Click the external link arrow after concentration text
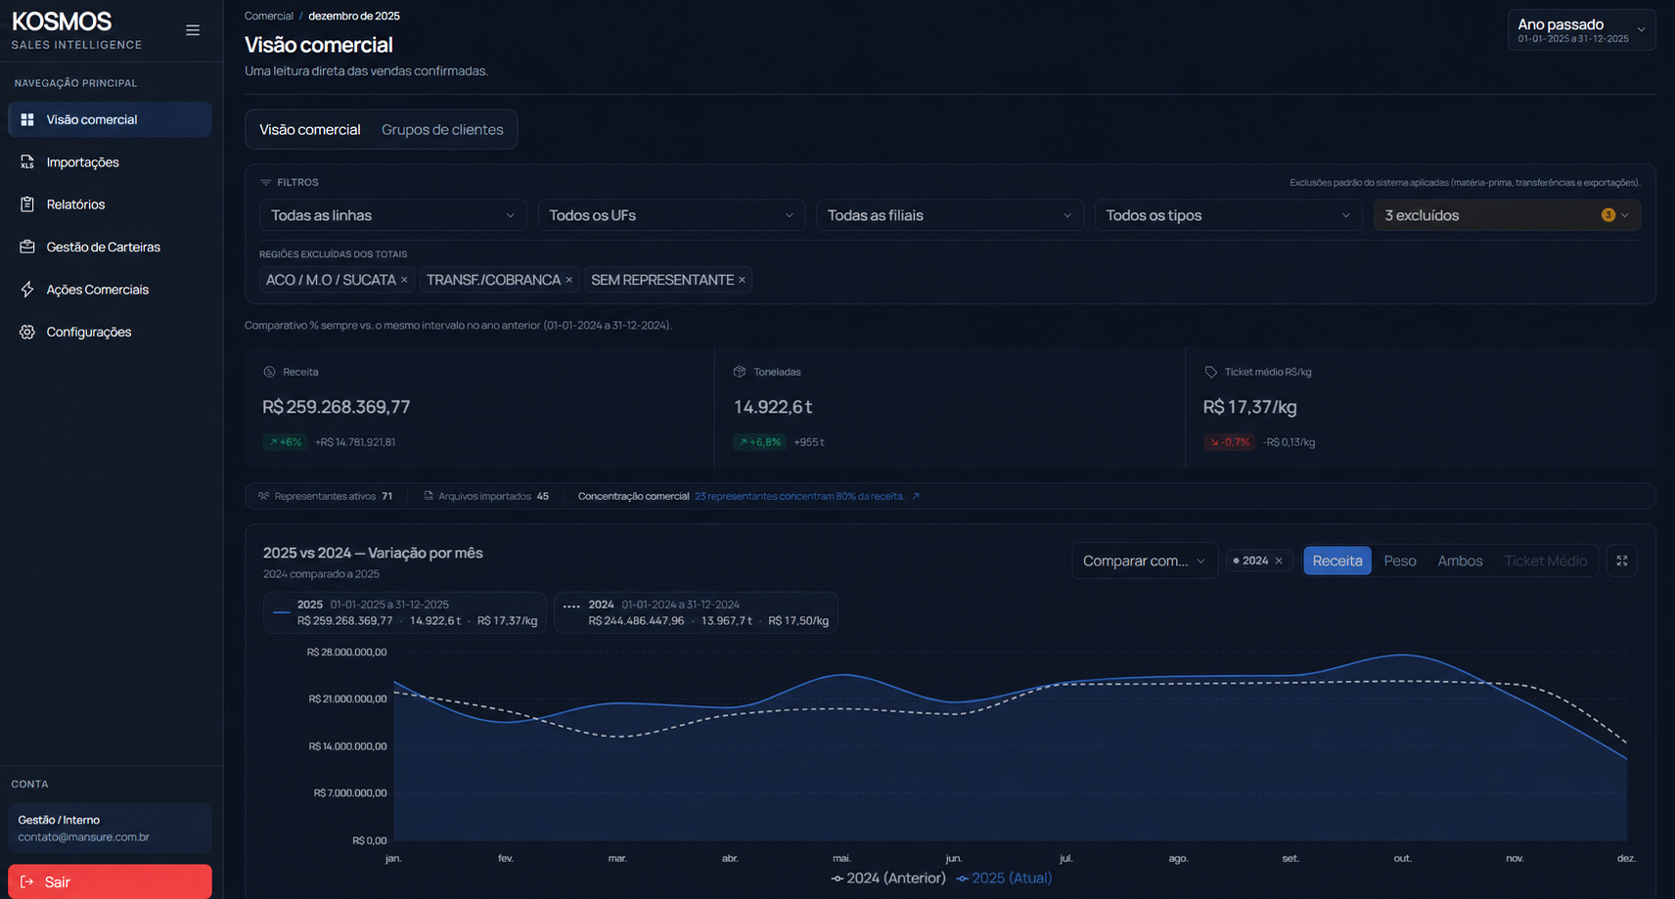Viewport: 1675px width, 899px height. [x=916, y=496]
